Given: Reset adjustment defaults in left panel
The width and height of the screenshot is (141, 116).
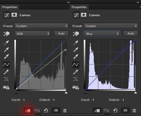Looking at the screenshot, I should (46, 110).
